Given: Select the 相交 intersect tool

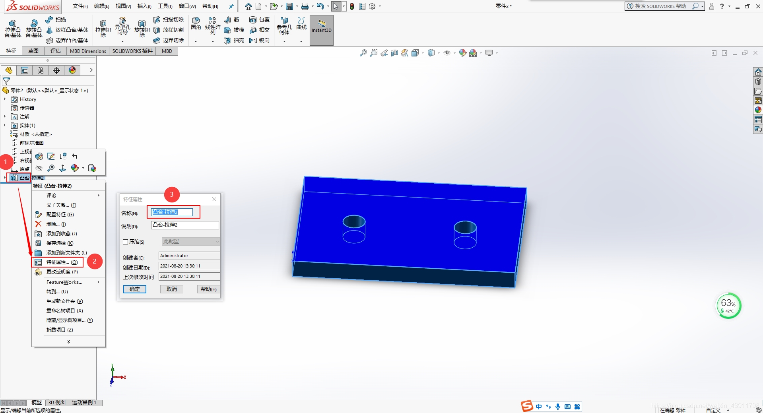Looking at the screenshot, I should click(259, 30).
